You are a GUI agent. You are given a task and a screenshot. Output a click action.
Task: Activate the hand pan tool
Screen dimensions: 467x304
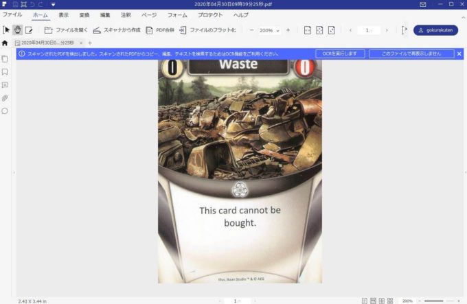click(x=18, y=30)
